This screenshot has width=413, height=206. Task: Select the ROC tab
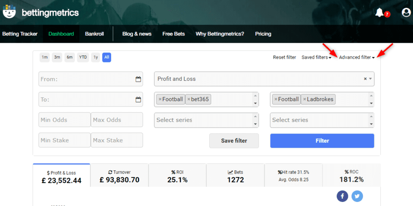click(352, 175)
